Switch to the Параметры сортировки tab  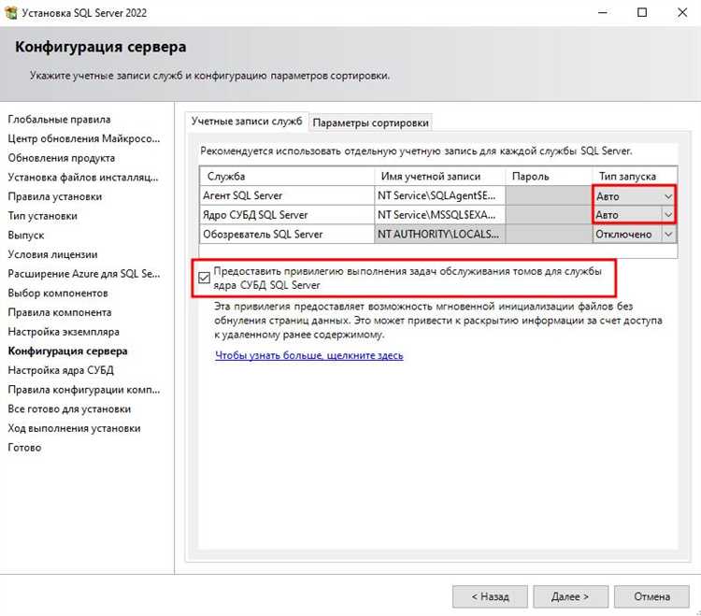point(371,122)
